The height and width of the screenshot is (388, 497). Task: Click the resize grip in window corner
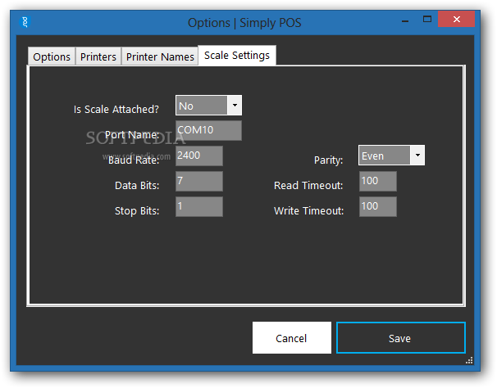(469, 360)
